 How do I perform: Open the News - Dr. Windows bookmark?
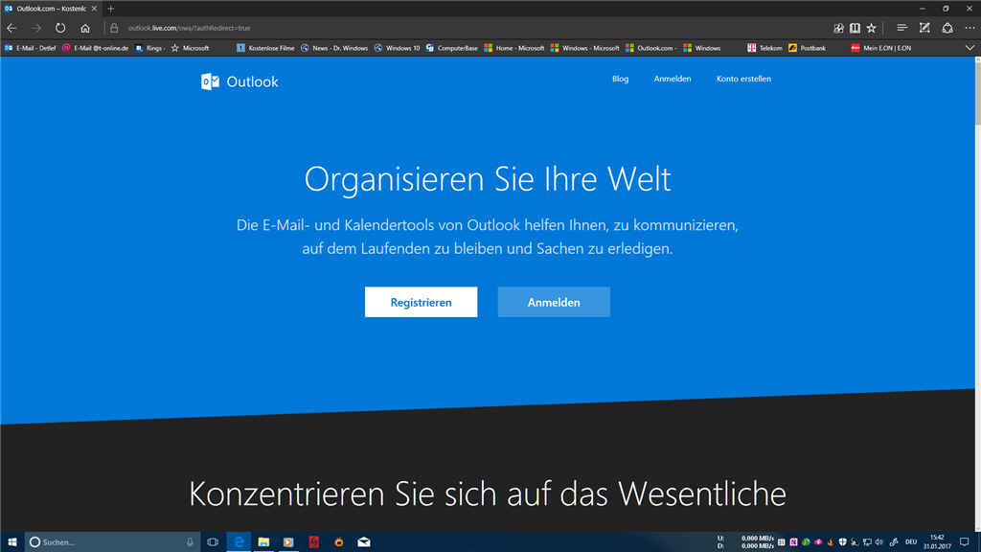334,48
